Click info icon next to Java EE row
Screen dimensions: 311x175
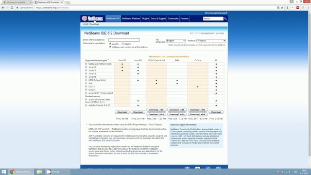click(86, 73)
